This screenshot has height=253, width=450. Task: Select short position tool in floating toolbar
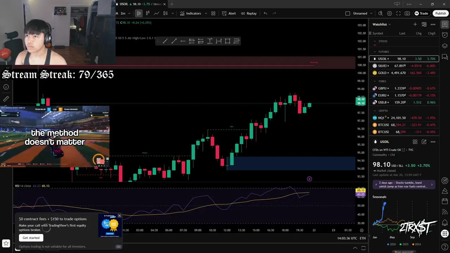pos(201,41)
